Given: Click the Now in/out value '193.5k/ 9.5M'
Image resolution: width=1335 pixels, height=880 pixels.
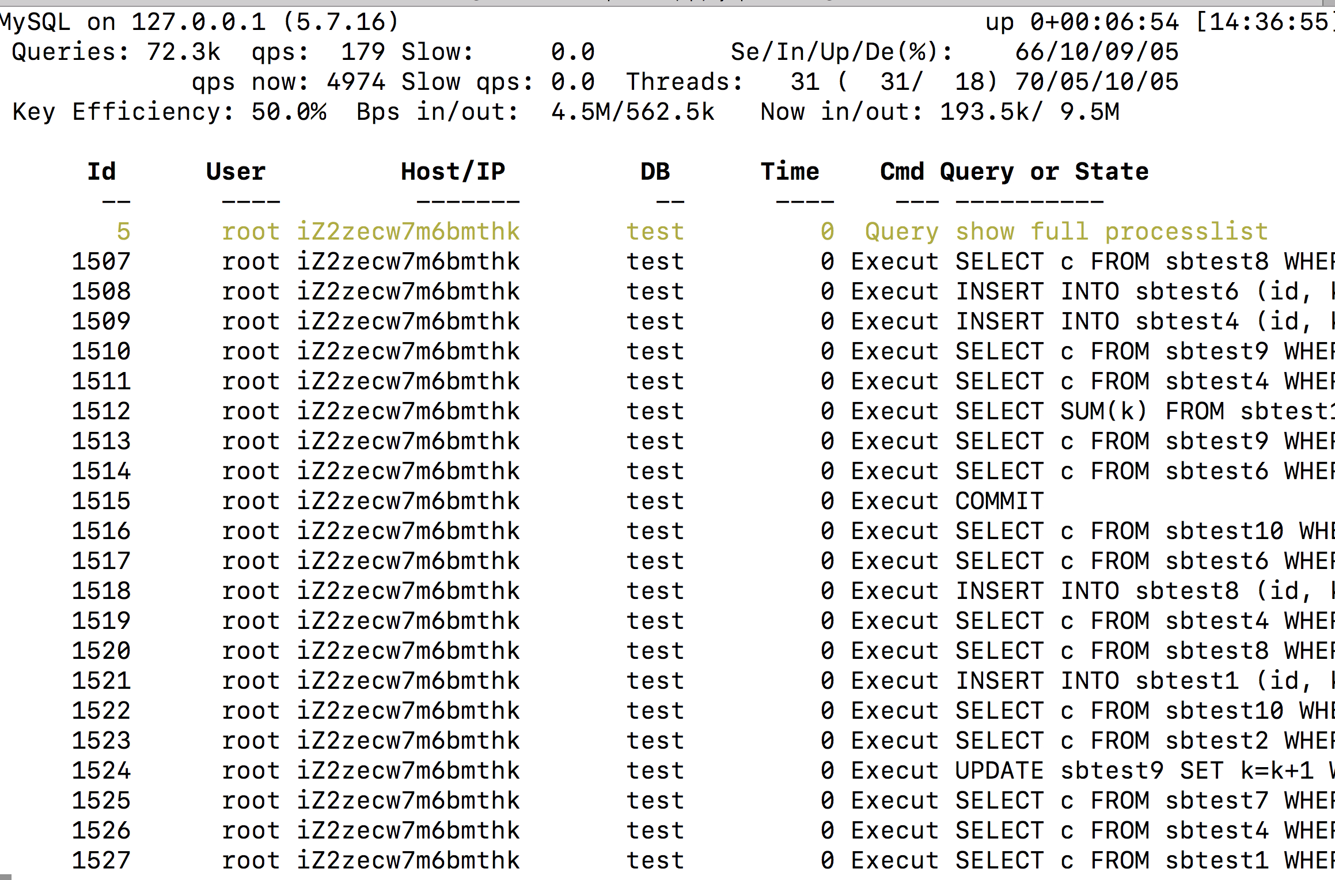Looking at the screenshot, I should (1030, 112).
